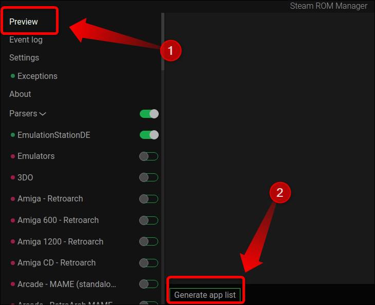Viewport: 375px width, 305px height.
Task: Open the Preview page
Action: [24, 22]
